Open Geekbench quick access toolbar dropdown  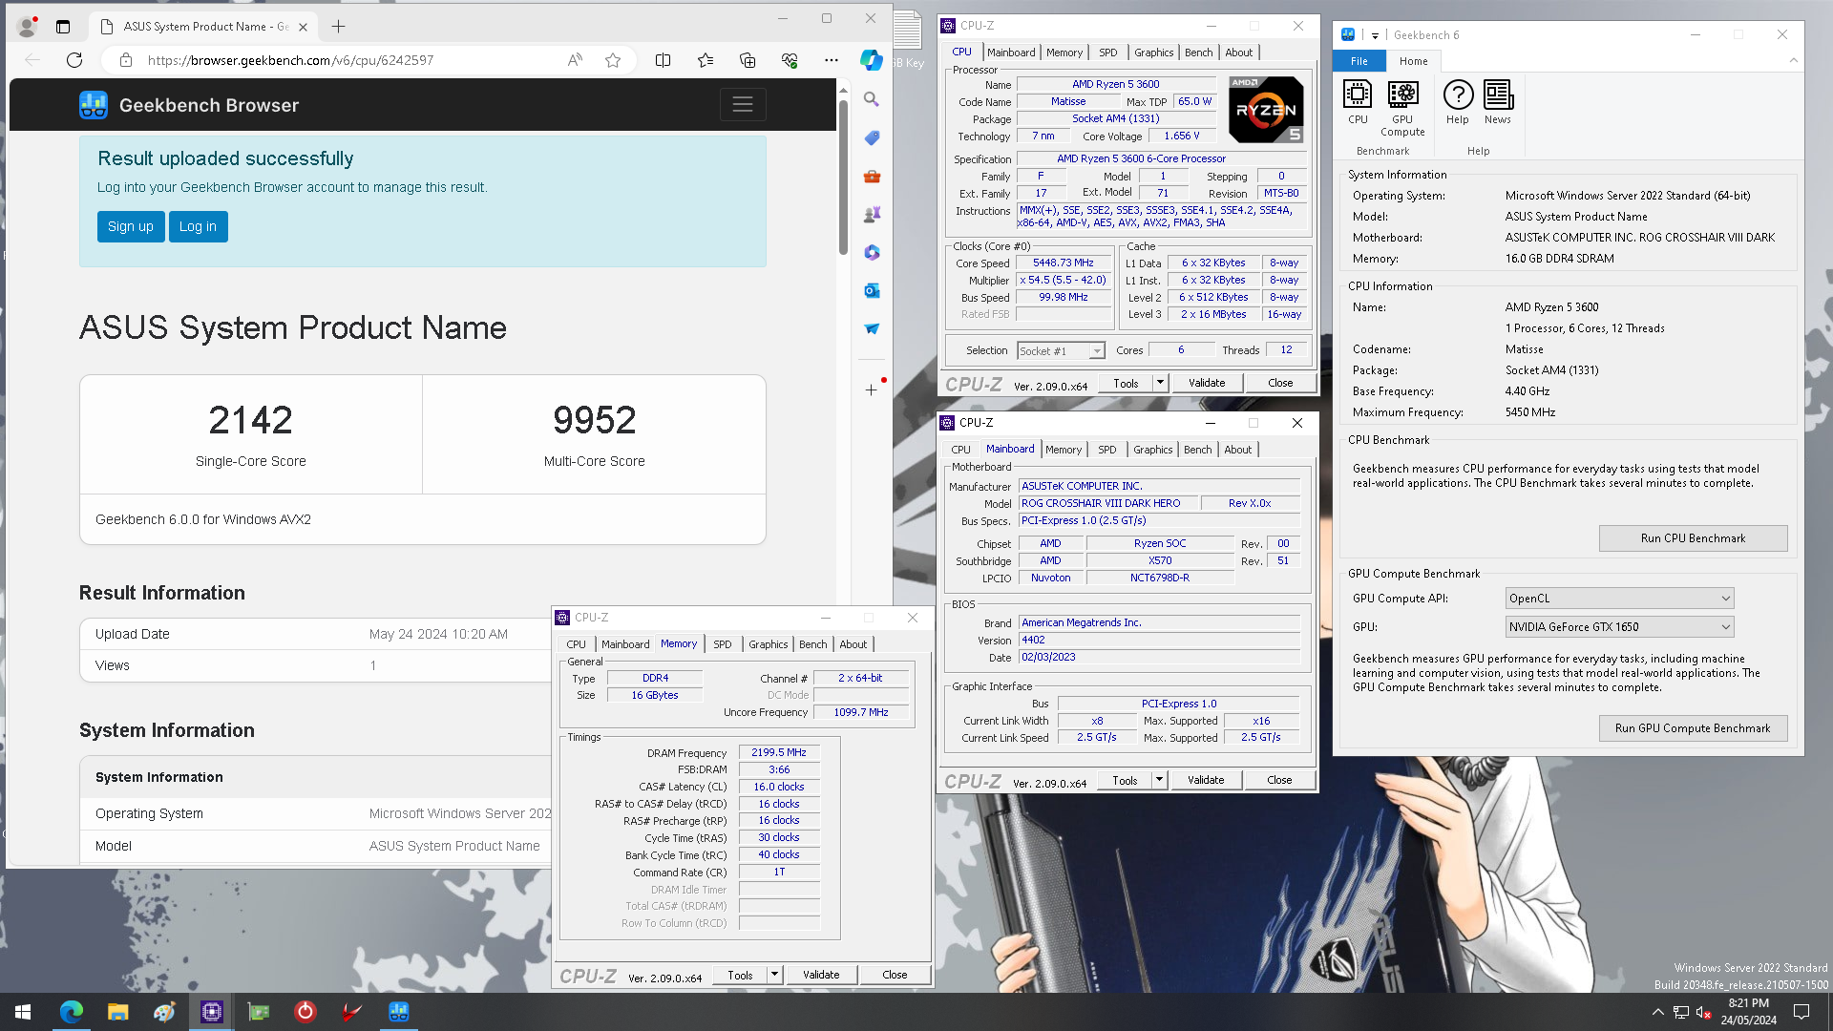[1375, 35]
